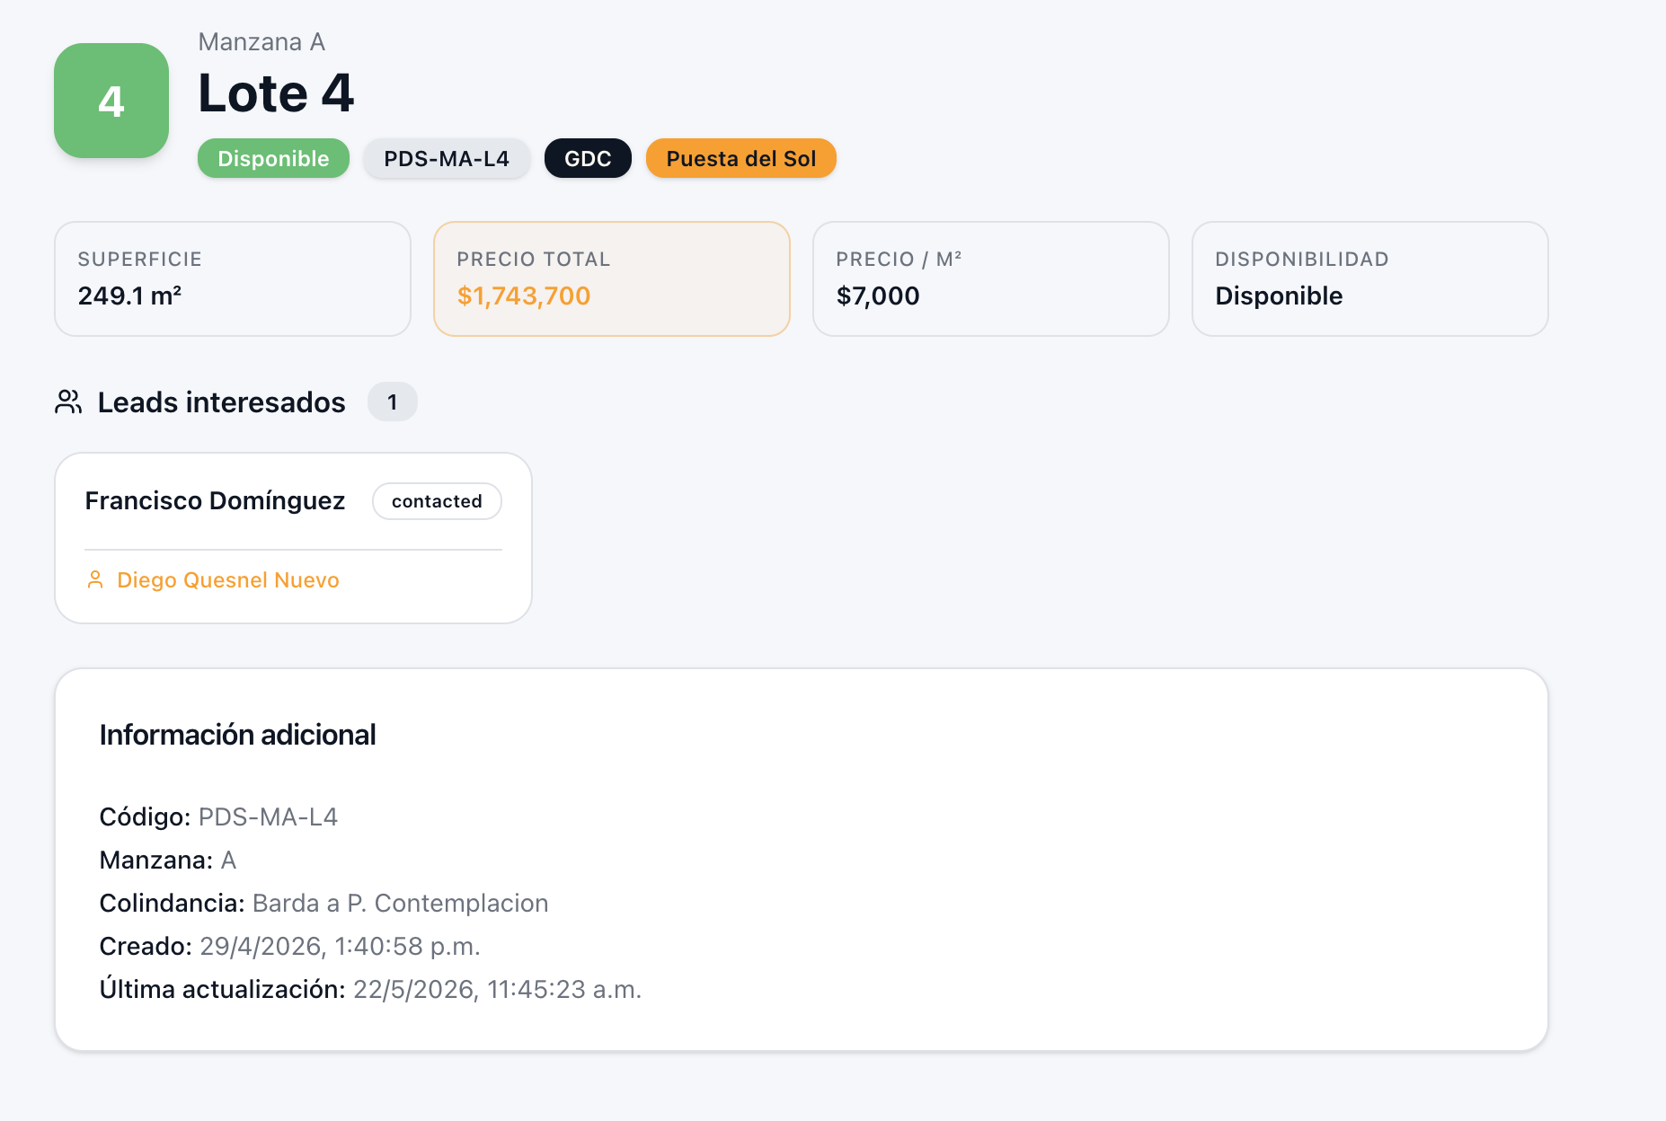Viewport: 1666px width, 1121px height.
Task: Click the Manzana: A line
Action: pyautogui.click(x=168, y=860)
